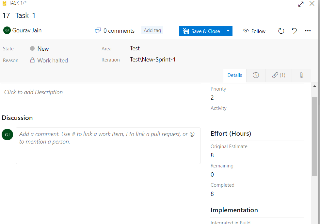Open history using the clock icon

tap(256, 75)
